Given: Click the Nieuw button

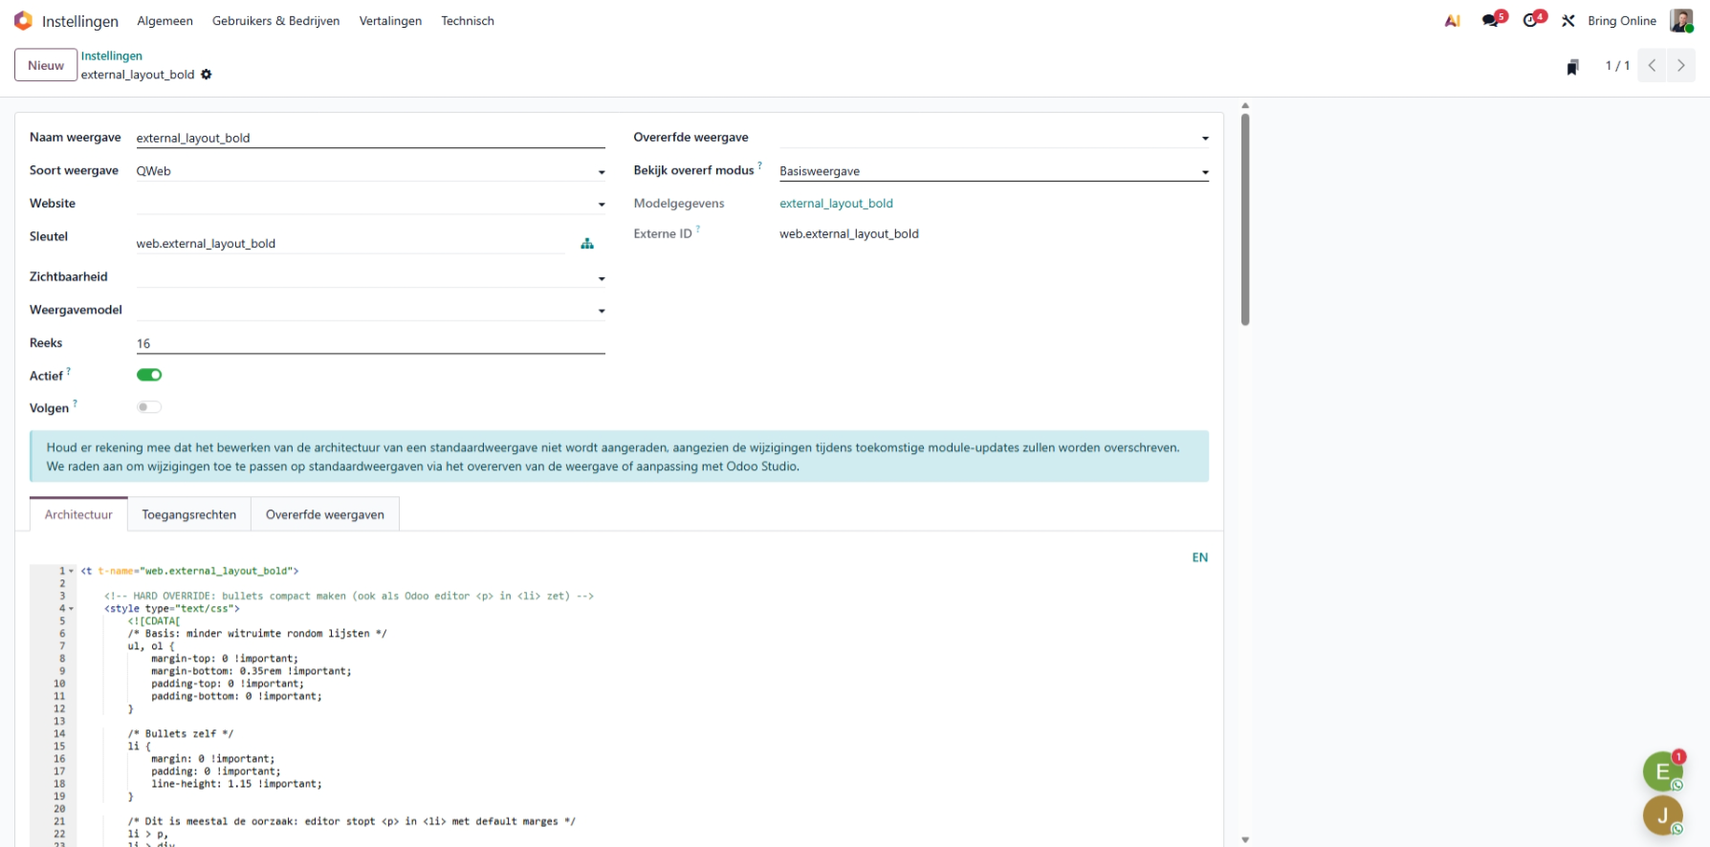Looking at the screenshot, I should (46, 65).
